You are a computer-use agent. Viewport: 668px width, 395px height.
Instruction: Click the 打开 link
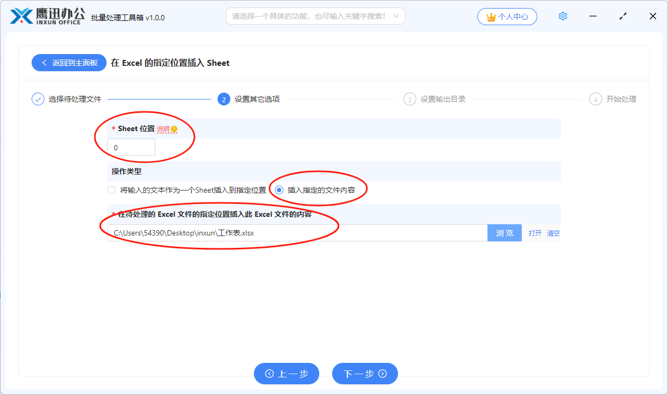pos(535,233)
